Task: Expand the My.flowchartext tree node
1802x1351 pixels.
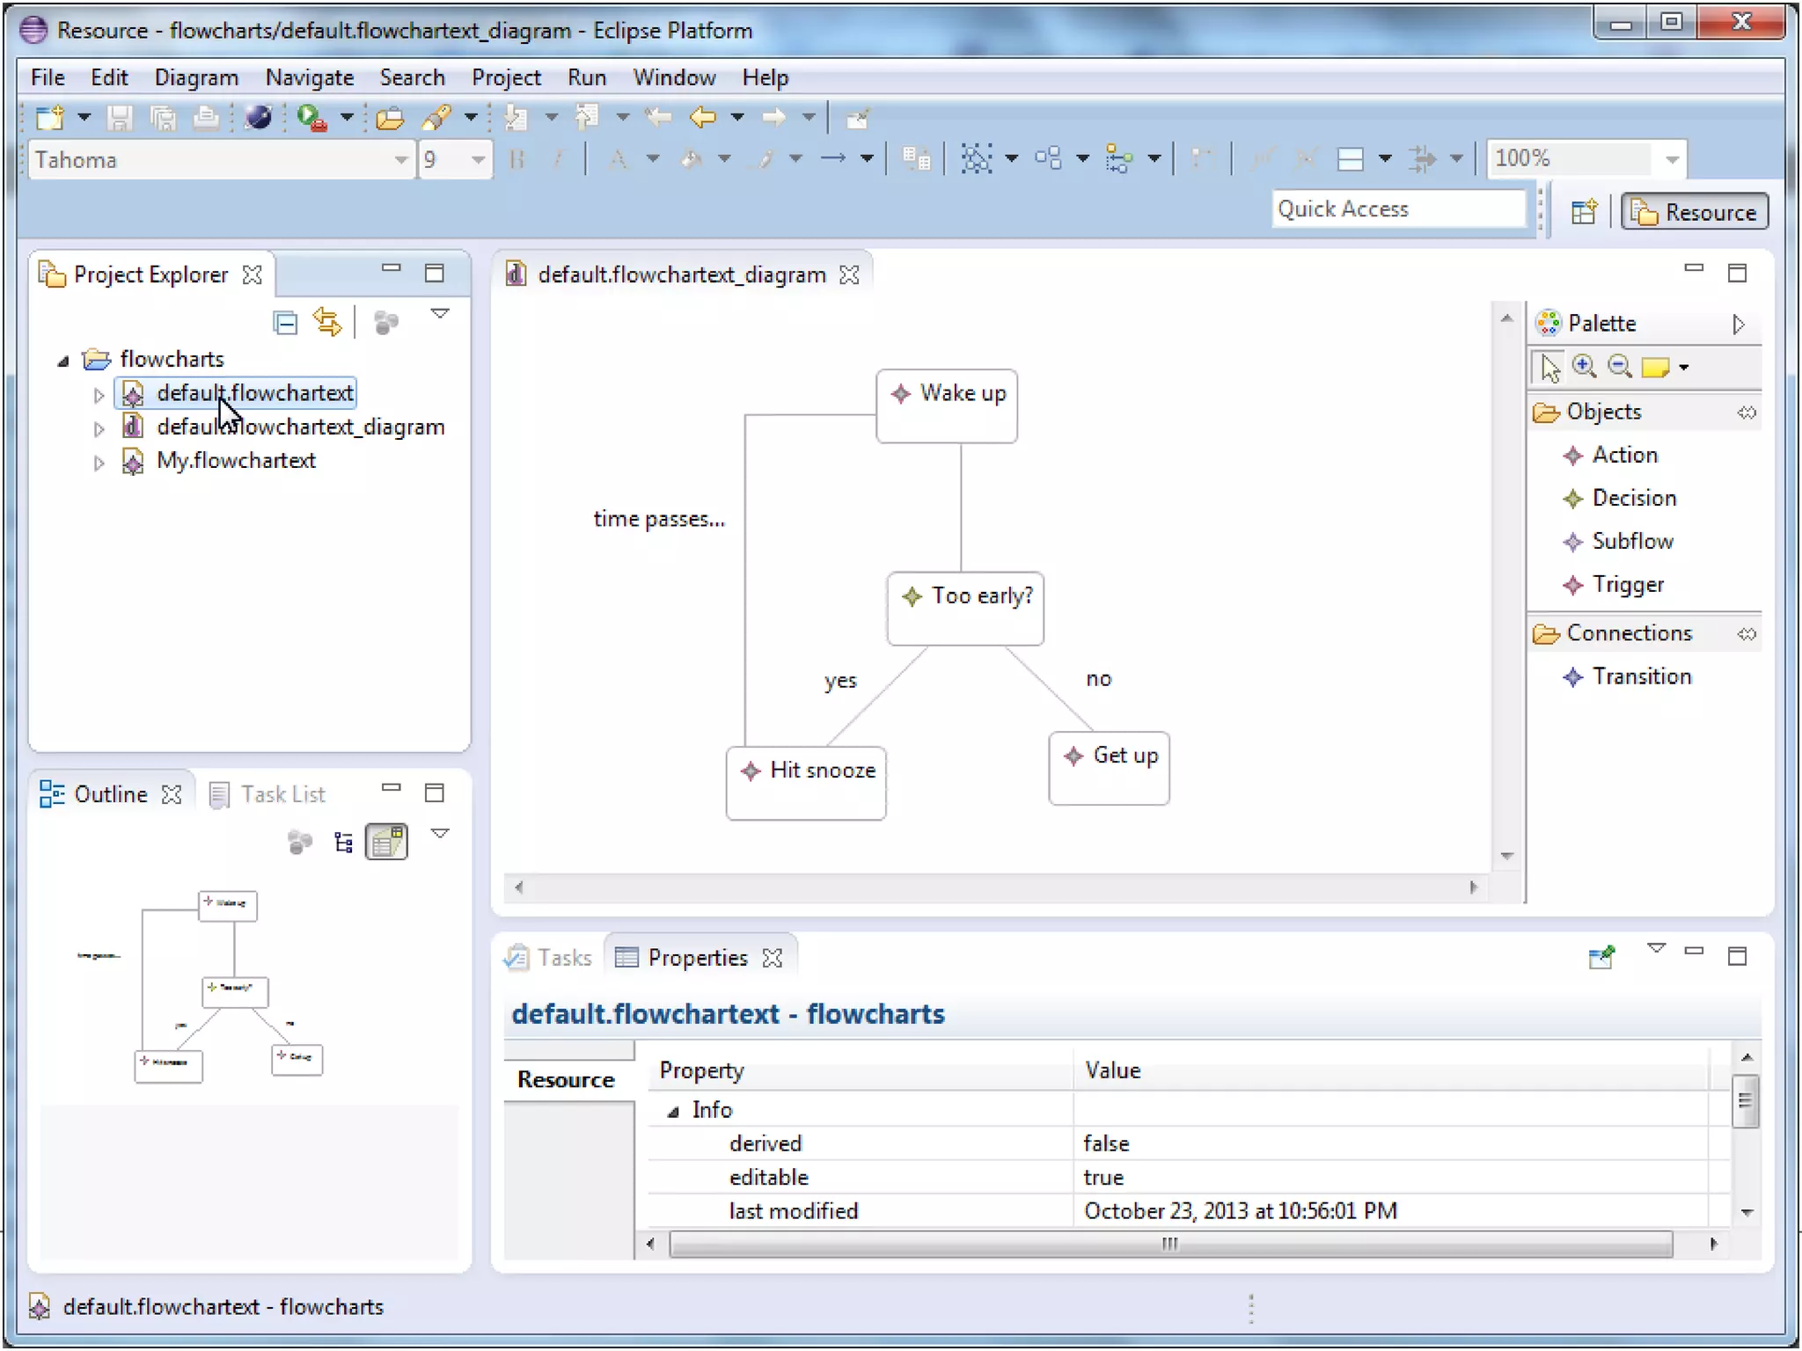Action: point(99,462)
